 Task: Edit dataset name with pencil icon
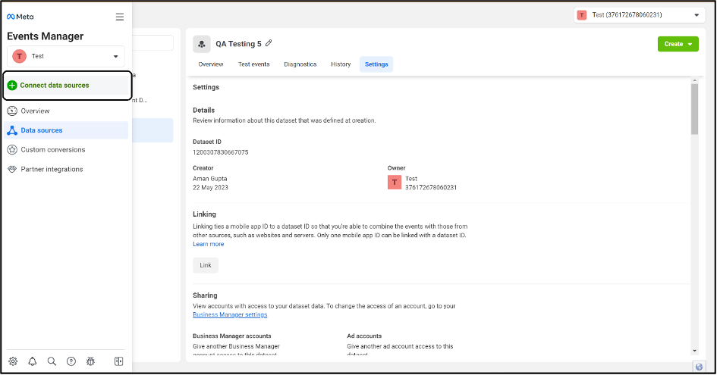click(269, 43)
